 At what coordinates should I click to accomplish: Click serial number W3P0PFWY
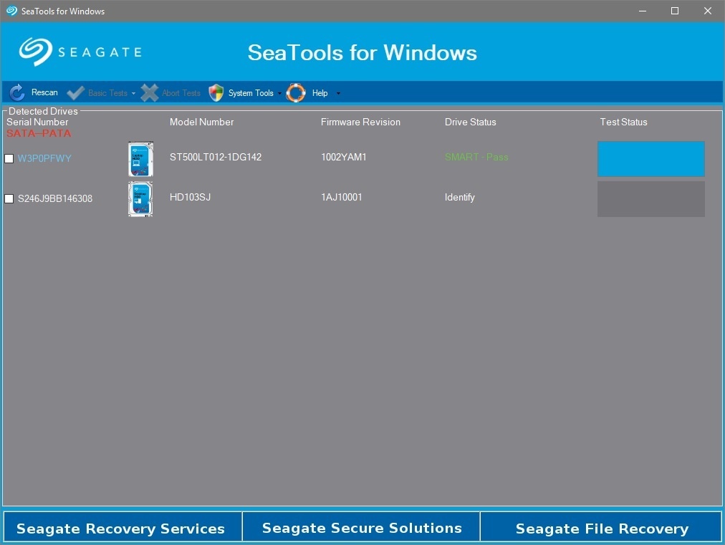44,158
